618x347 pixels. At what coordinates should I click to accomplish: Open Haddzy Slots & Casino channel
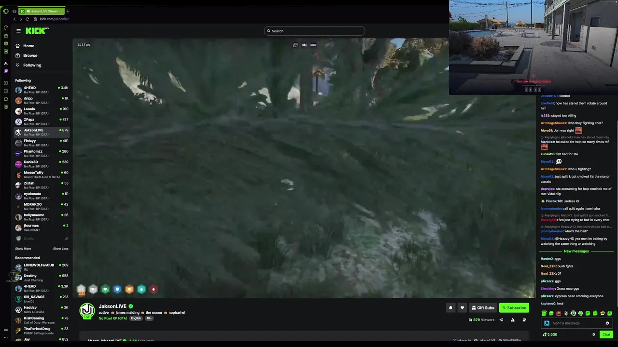click(42, 310)
